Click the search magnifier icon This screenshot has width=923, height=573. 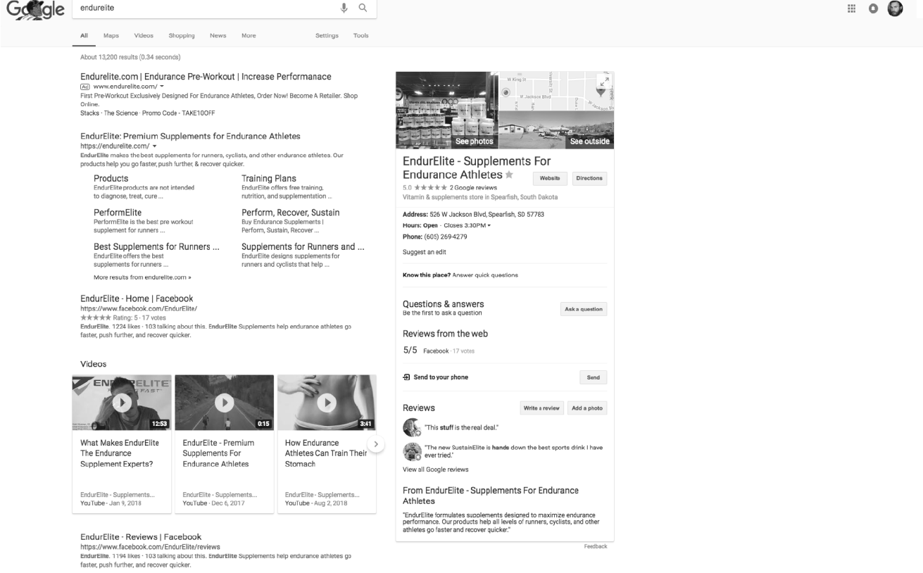point(363,8)
